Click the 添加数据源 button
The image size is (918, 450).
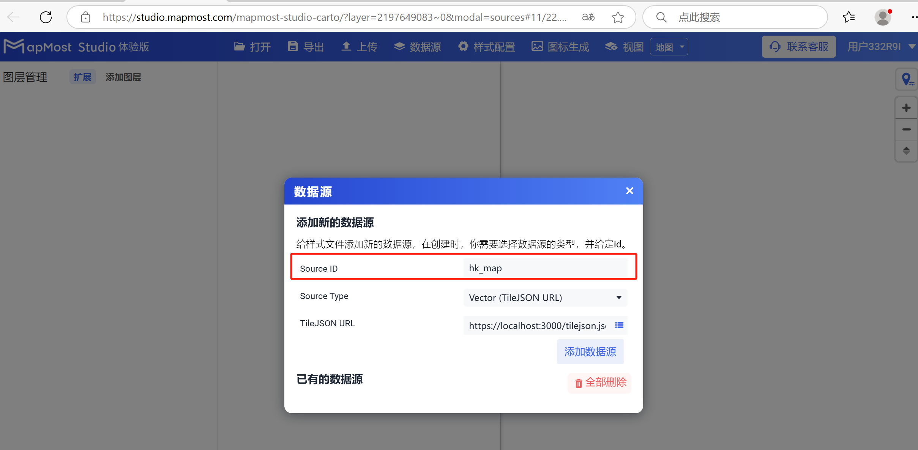click(590, 351)
